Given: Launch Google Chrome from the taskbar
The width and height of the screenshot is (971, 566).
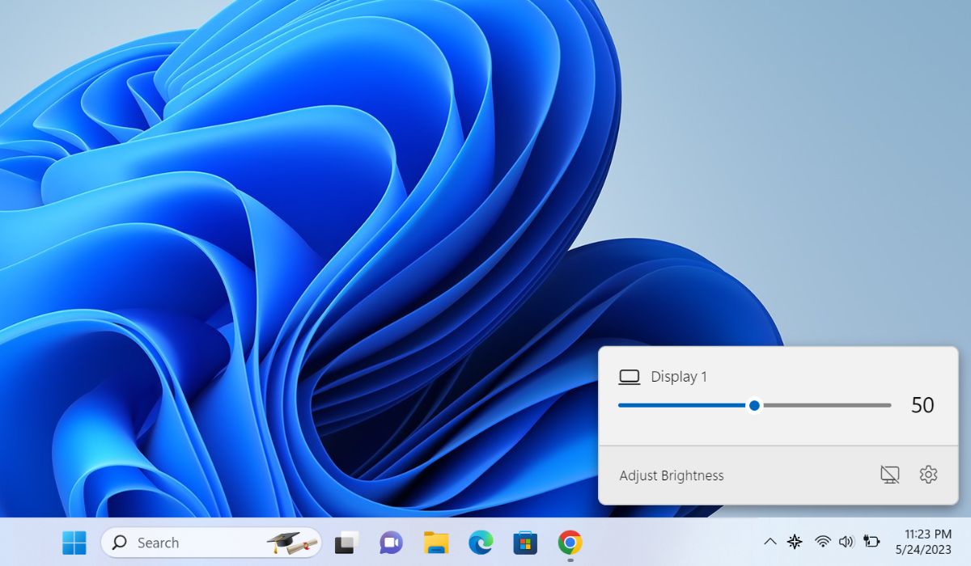Looking at the screenshot, I should tap(570, 542).
